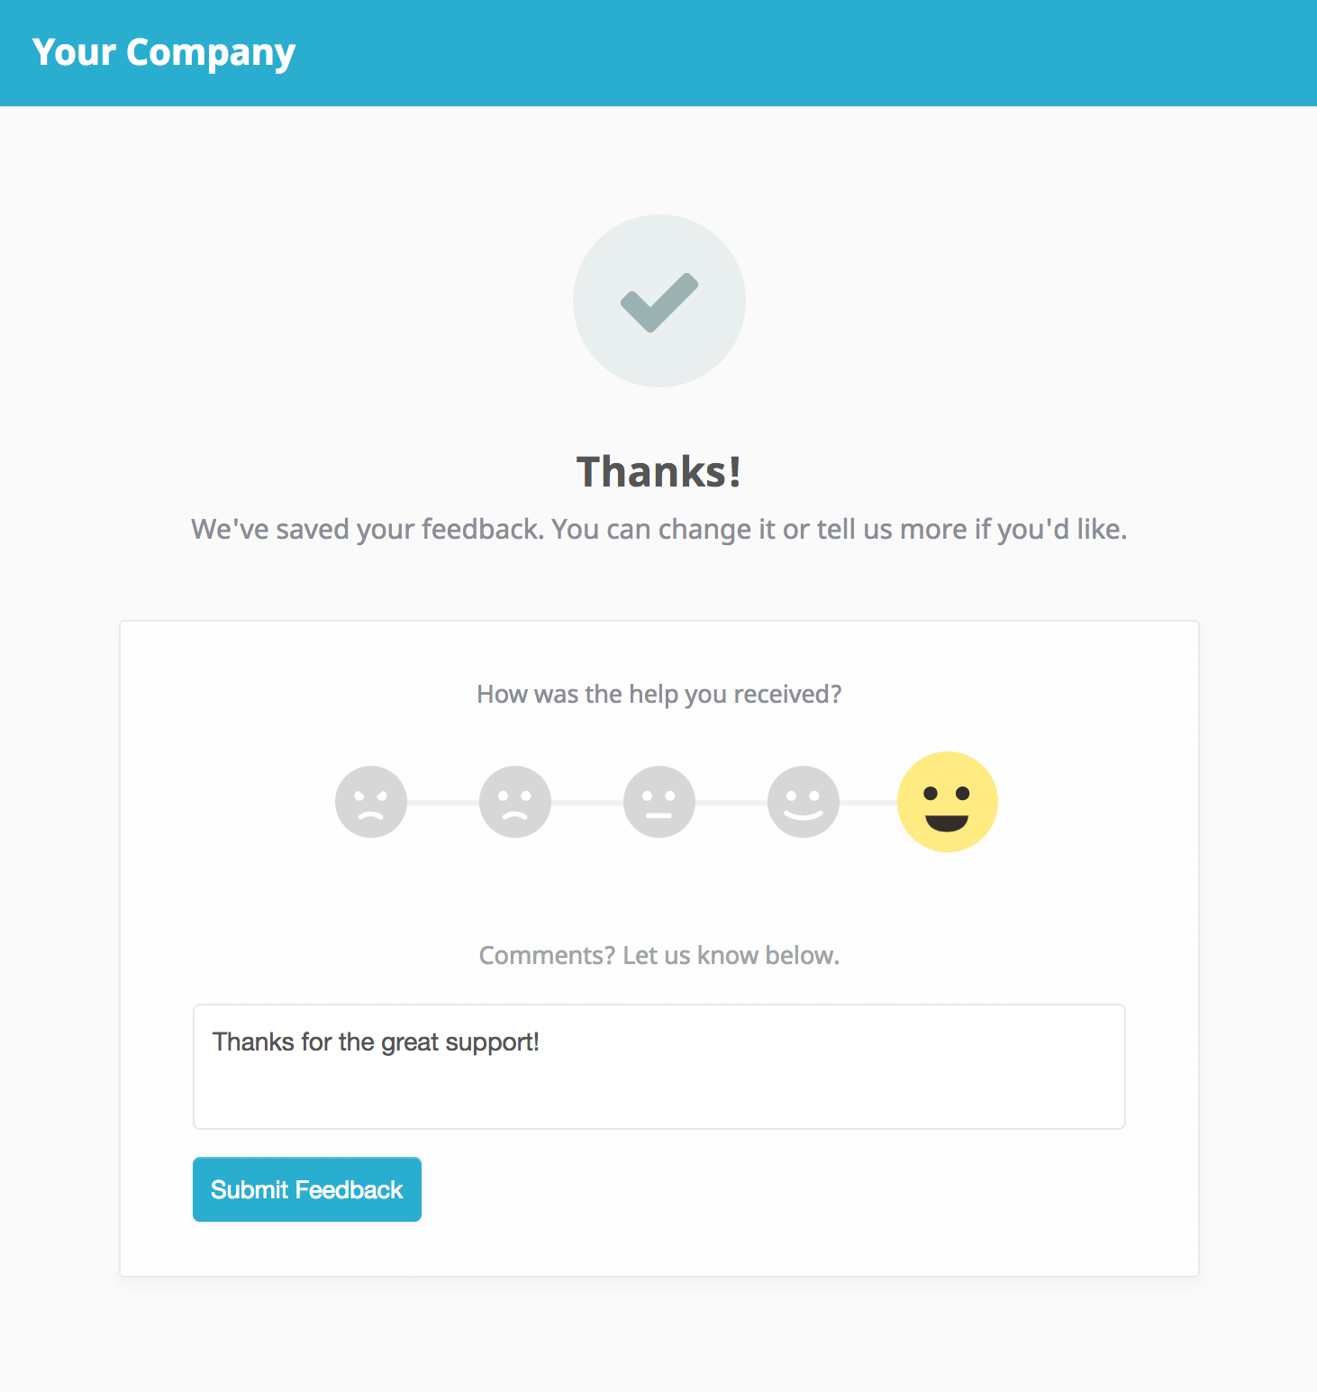Click the yellow very happy face
The width and height of the screenshot is (1317, 1392).
tap(948, 802)
